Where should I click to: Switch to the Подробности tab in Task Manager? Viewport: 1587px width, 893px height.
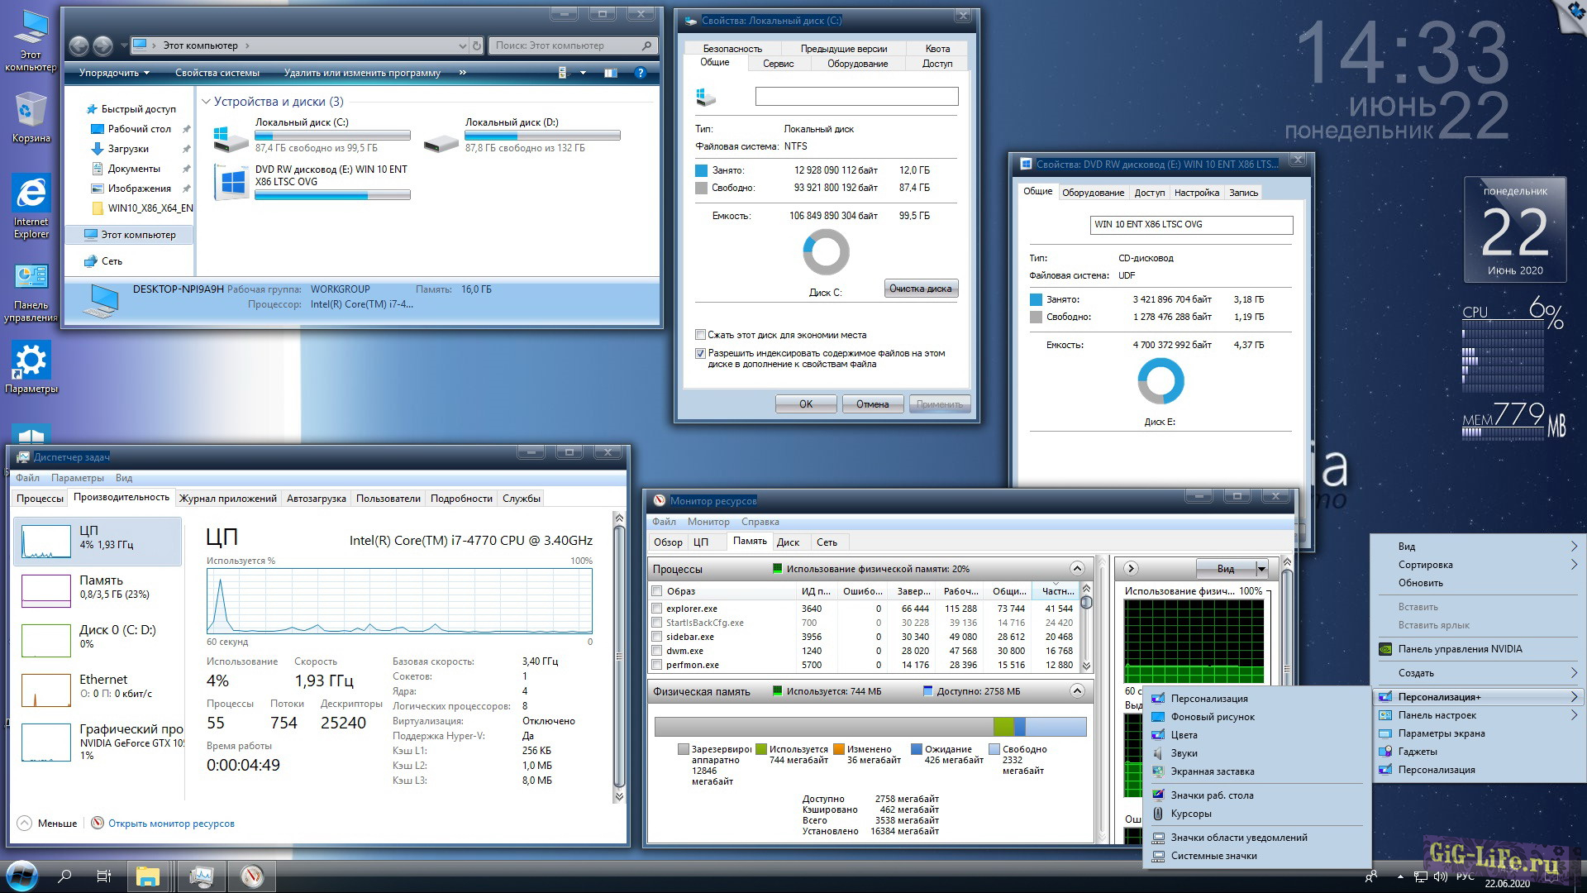[x=461, y=499]
